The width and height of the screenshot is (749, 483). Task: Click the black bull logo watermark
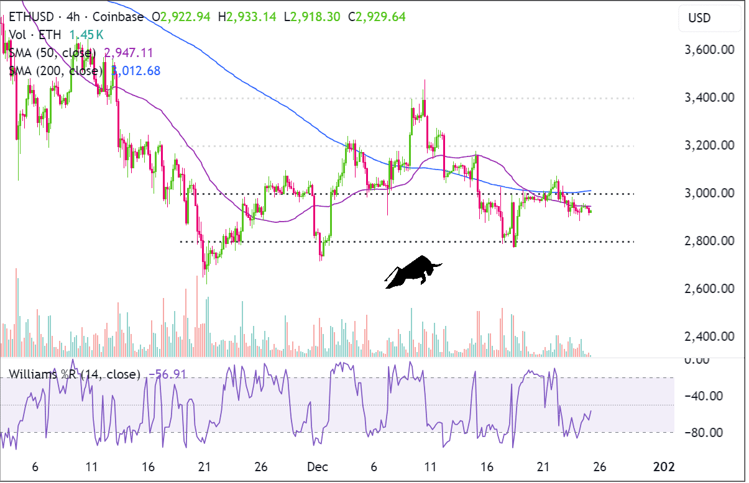point(413,270)
